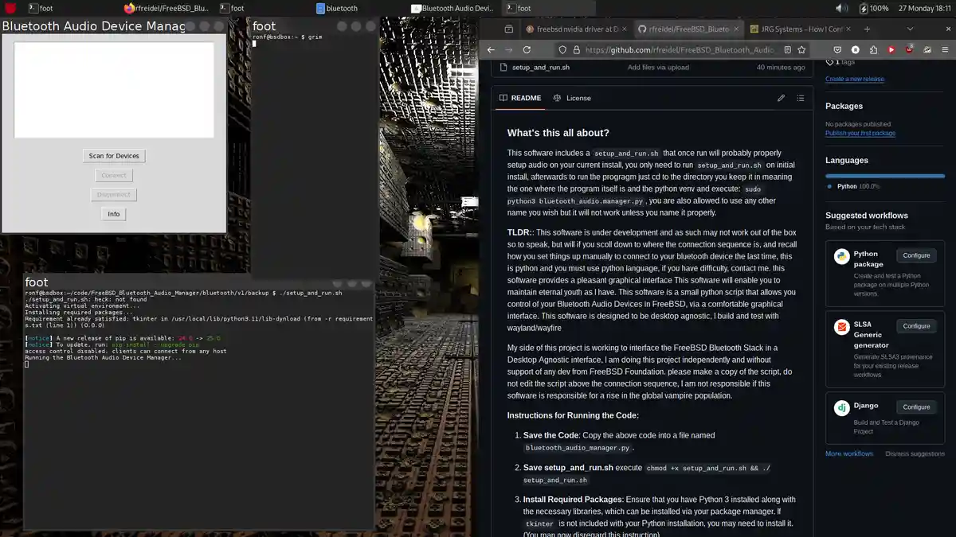Click the Connect button in Bluetooth manager
The height and width of the screenshot is (537, 956).
pos(114,175)
